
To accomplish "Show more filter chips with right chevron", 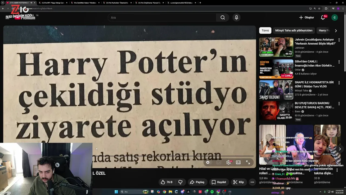I will click(336, 31).
